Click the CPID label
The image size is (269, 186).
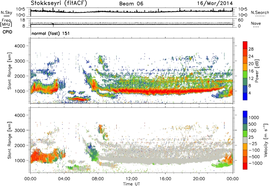7,32
